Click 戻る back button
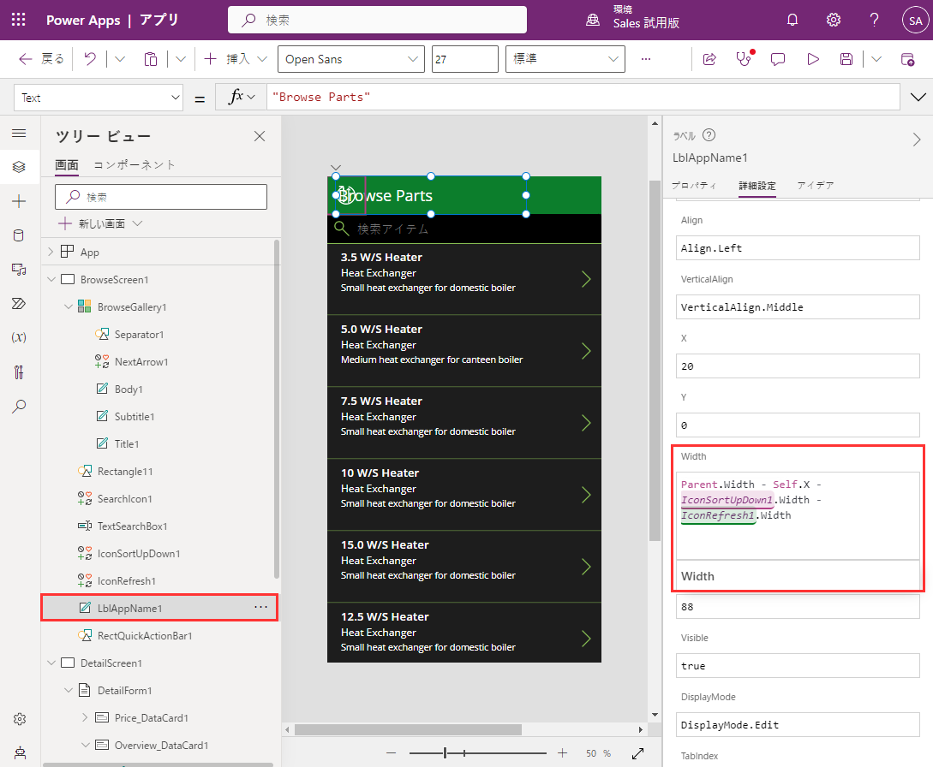 (42, 59)
